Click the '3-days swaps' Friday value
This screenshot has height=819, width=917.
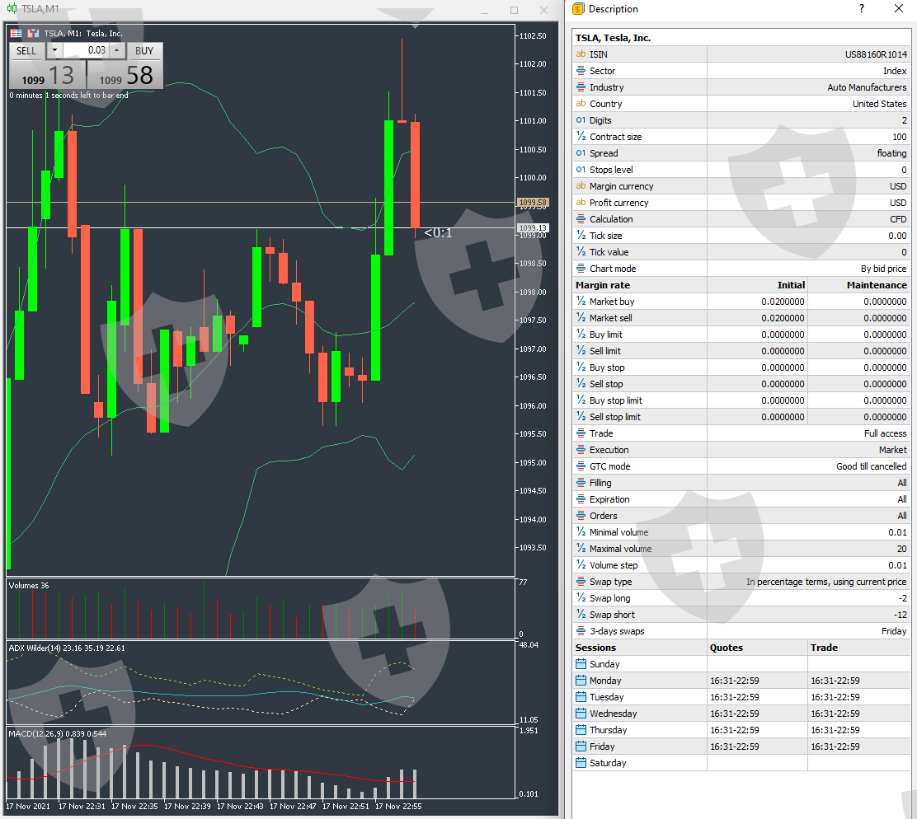[894, 631]
